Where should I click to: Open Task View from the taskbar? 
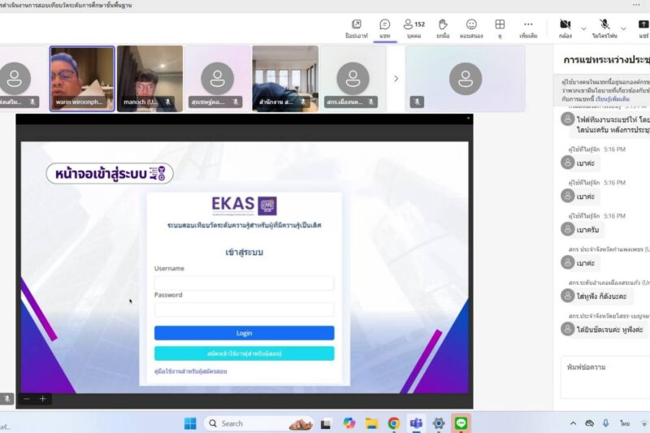326,424
